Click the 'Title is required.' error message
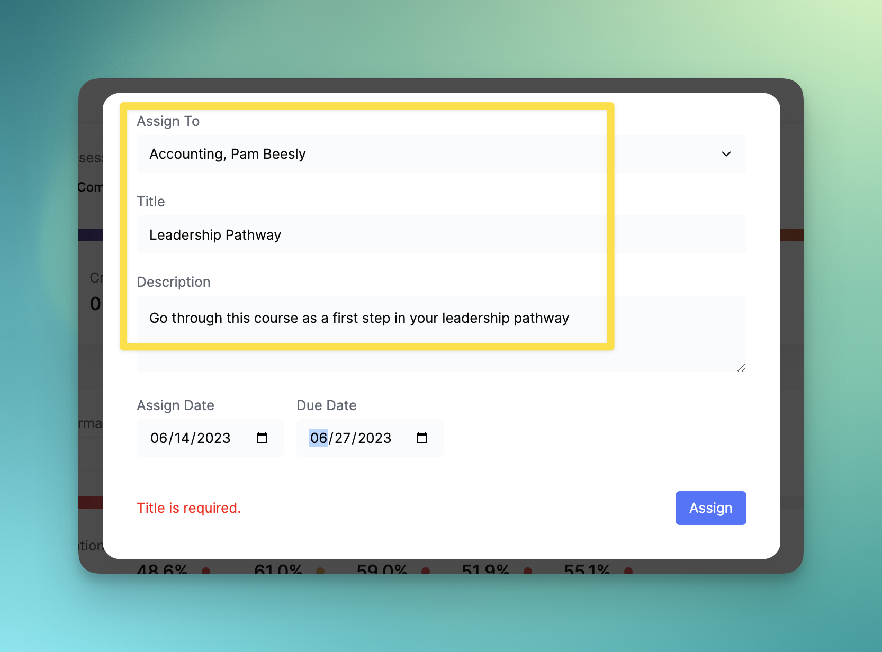The height and width of the screenshot is (652, 882). [189, 508]
